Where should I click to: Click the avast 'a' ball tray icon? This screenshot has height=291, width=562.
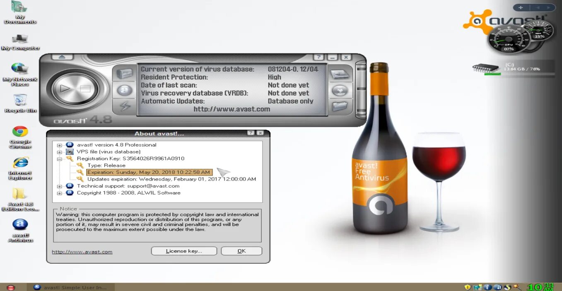498,287
